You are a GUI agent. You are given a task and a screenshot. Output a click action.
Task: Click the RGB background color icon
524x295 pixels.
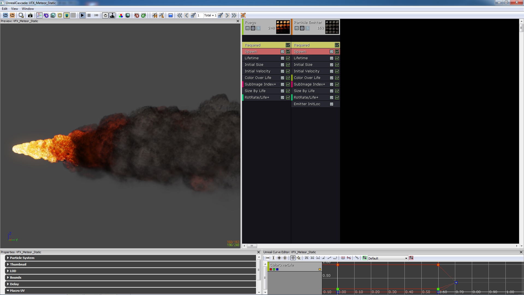121,15
